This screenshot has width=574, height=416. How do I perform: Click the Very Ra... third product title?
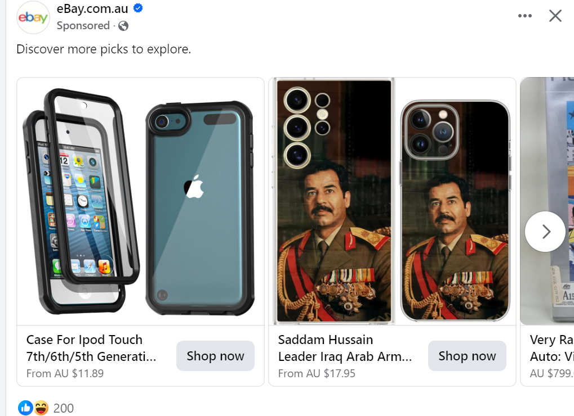click(551, 348)
